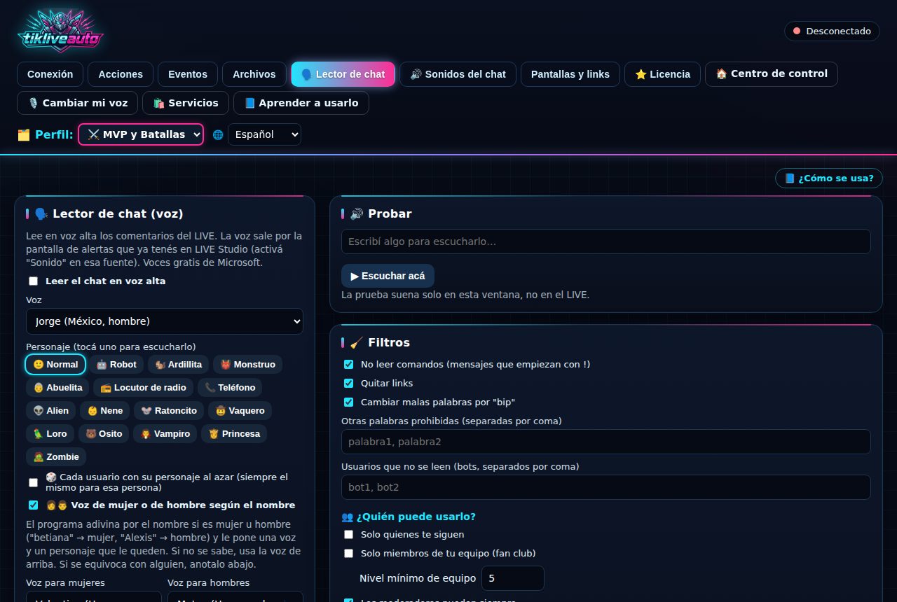Select the Normal character chip
This screenshot has height=602, width=897.
pos(55,364)
